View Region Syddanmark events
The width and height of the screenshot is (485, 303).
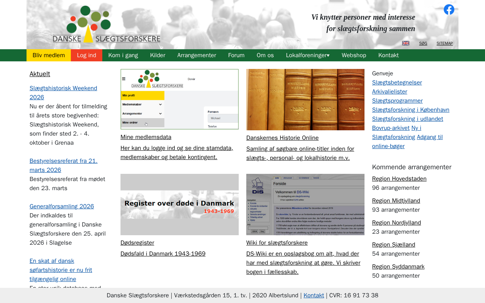click(398, 267)
